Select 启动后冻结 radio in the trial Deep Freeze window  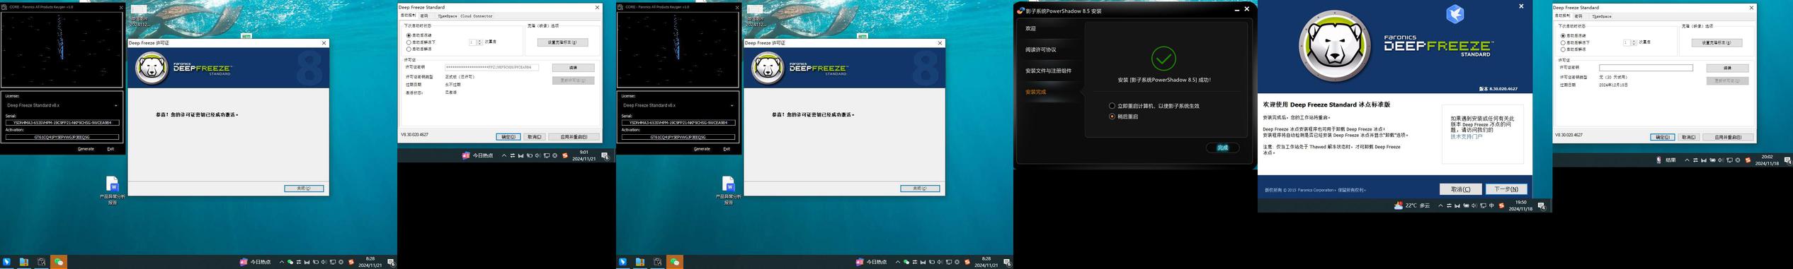coord(1563,35)
